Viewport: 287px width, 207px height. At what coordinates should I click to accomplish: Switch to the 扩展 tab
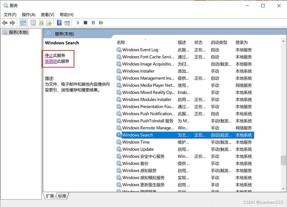pos(50,196)
